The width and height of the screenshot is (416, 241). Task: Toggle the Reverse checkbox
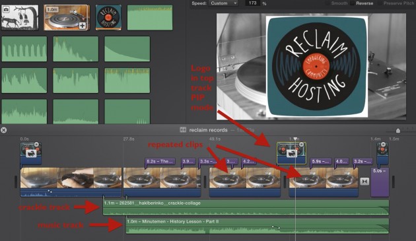point(353,3)
